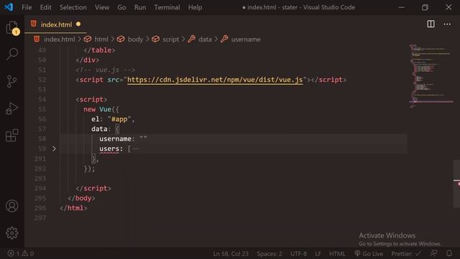The height and width of the screenshot is (259, 460).
Task: Split the editor to the right
Action: pos(431,24)
